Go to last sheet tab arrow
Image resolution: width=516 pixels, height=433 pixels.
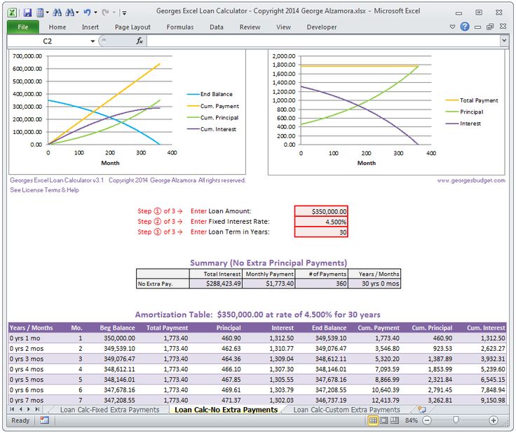pyautogui.click(x=37, y=409)
